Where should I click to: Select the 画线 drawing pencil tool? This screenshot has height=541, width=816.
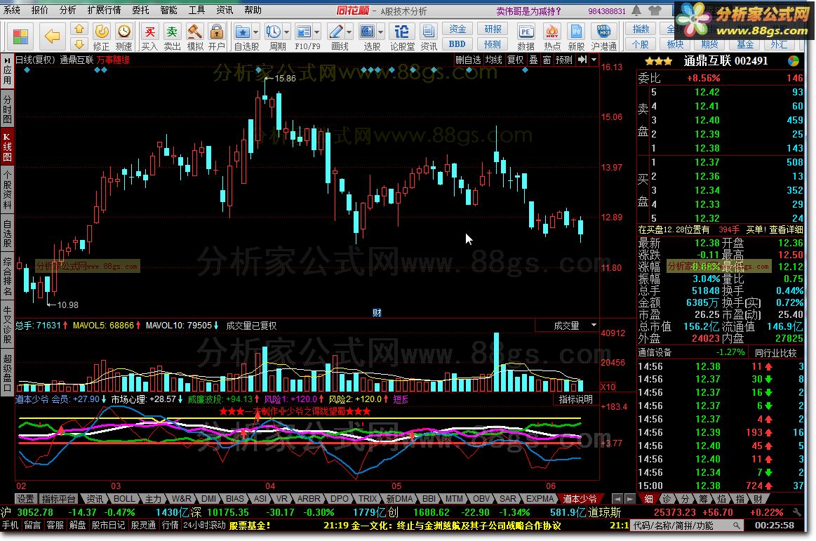[x=335, y=32]
